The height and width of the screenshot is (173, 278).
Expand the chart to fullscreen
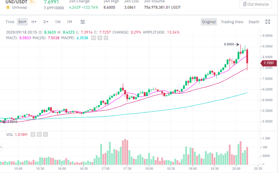click(268, 22)
